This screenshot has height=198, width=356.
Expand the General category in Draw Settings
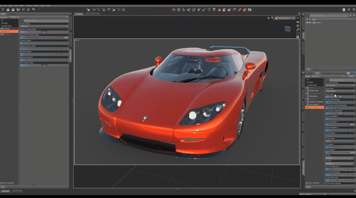[1, 29]
